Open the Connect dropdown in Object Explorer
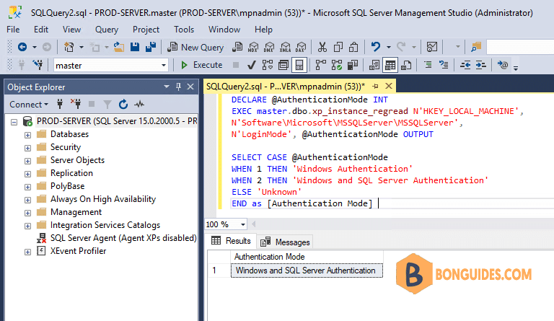The width and height of the screenshot is (554, 321). point(29,105)
